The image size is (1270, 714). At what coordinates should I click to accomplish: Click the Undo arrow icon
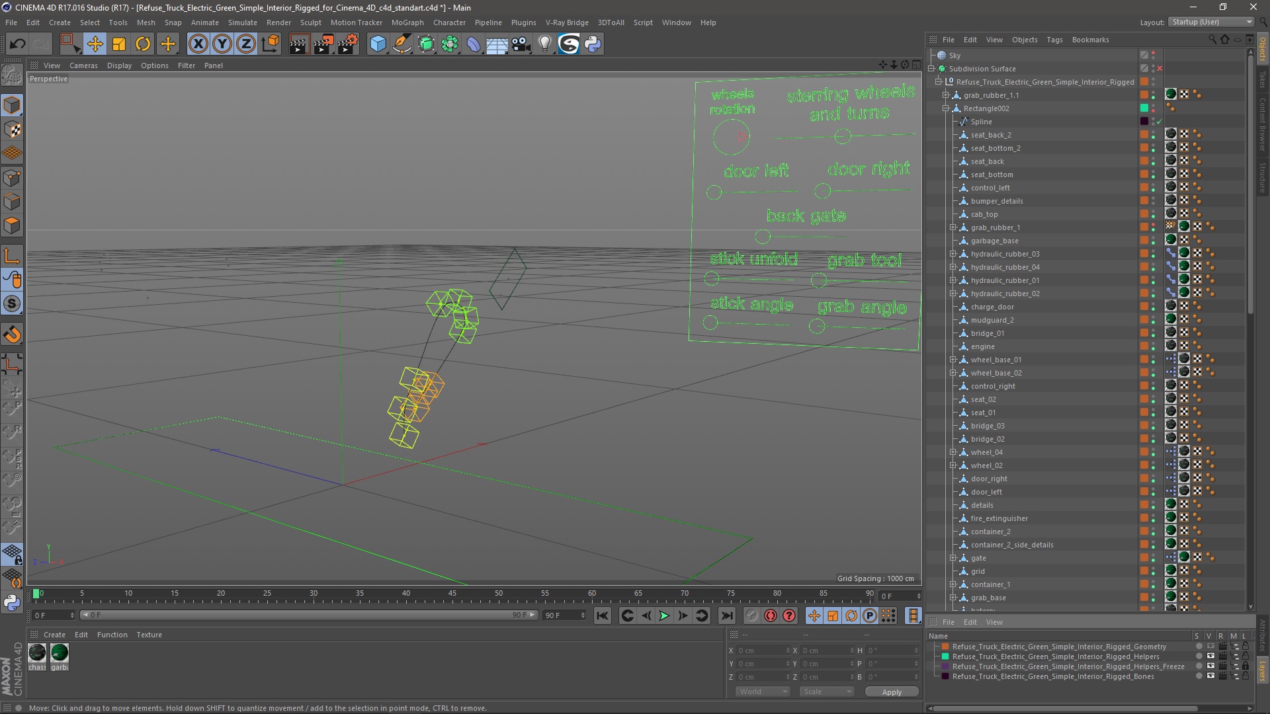[x=17, y=44]
